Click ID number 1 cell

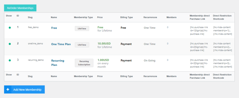click(x=18, y=27)
